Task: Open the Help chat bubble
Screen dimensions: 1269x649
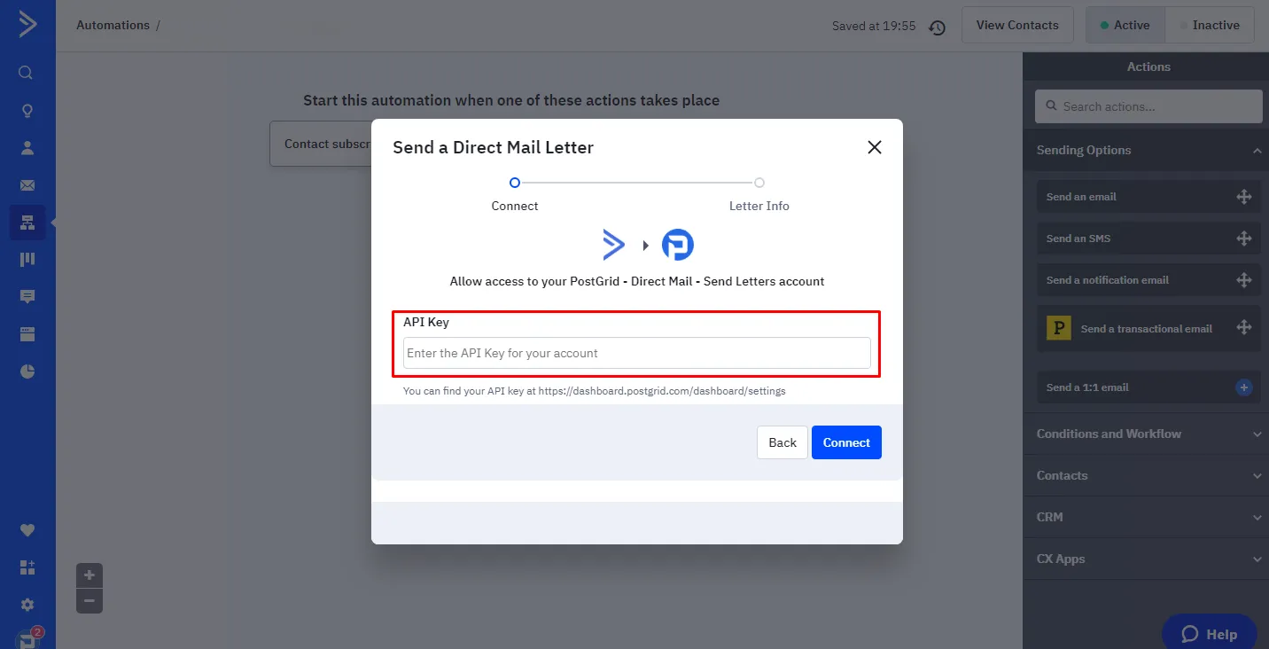Action: tap(1209, 632)
